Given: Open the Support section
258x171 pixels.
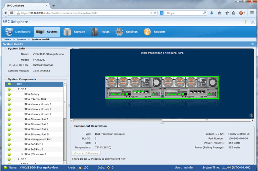Looking at the screenshot, I should click(154, 32).
